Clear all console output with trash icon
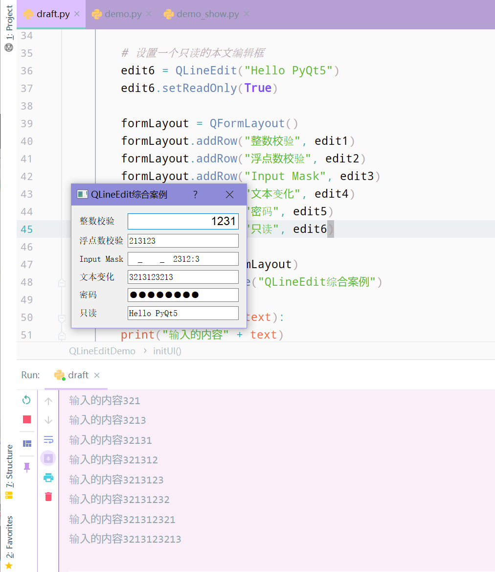495x572 pixels. [x=47, y=496]
